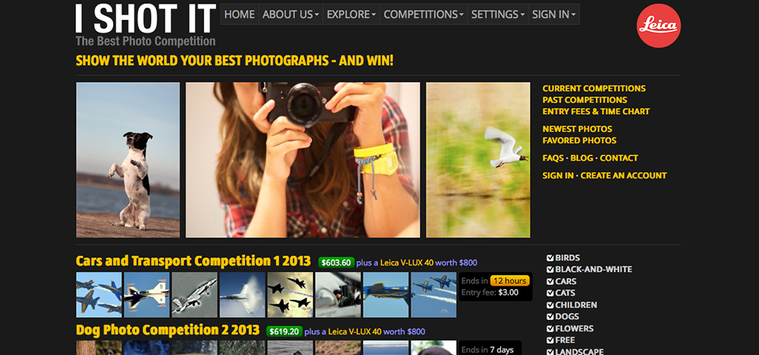759x355 pixels.
Task: Click SIGN IN link in the sidebar
Action: pyautogui.click(x=558, y=175)
